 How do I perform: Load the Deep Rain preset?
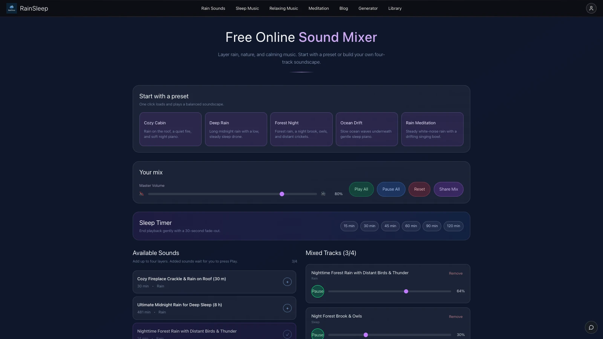(236, 129)
